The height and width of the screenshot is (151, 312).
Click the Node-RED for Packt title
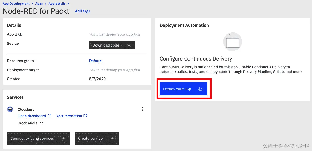(x=36, y=11)
